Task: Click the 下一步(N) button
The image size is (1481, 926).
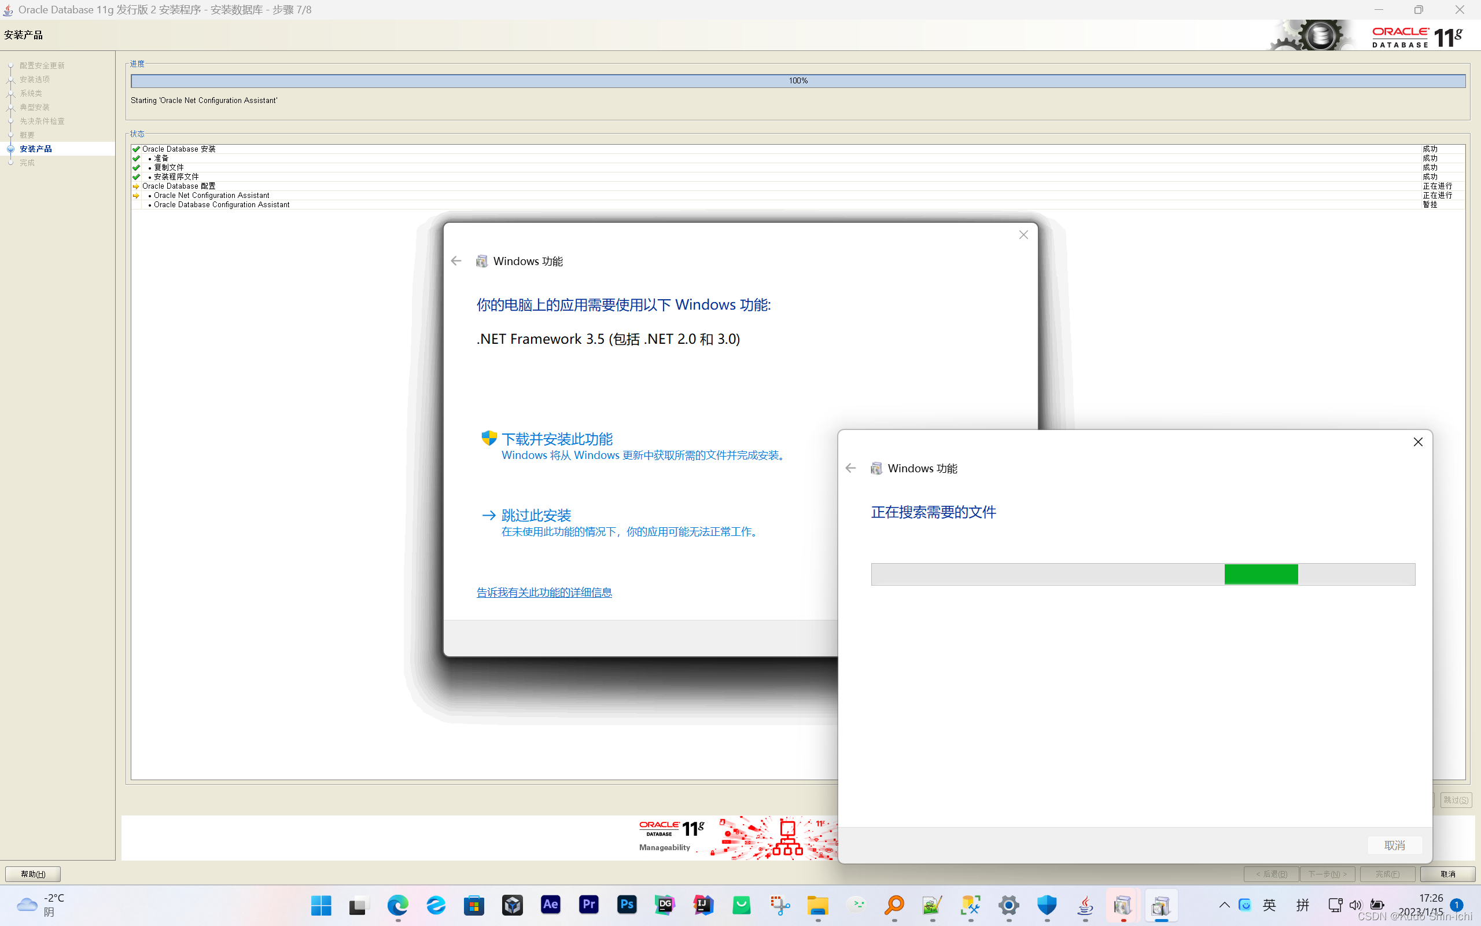Action: click(x=1327, y=874)
